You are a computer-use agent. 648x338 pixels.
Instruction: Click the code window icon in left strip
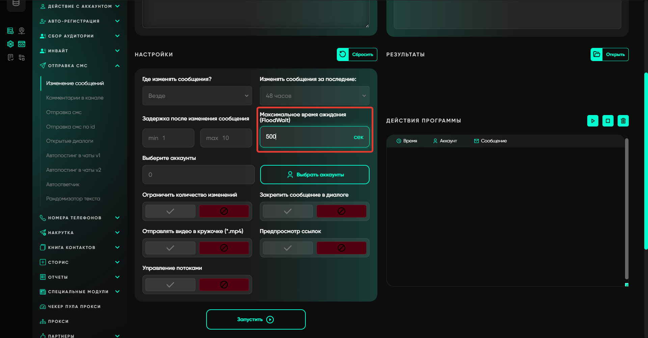pos(22,44)
